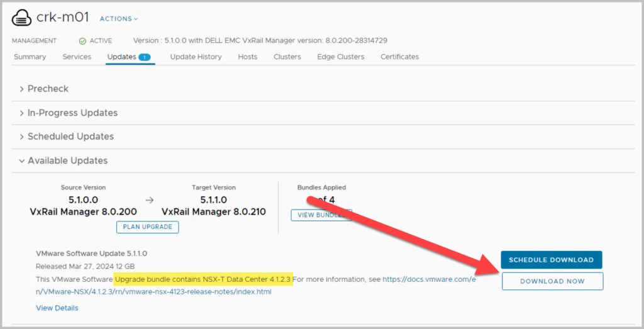Select the Hosts tab
The image size is (644, 329).
point(247,57)
